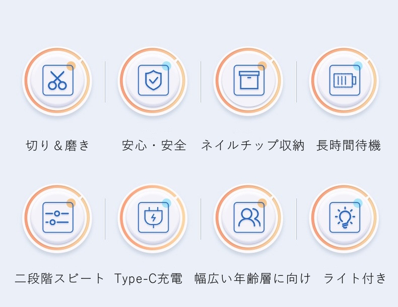Select the 安心・安全 text label

(x=154, y=146)
